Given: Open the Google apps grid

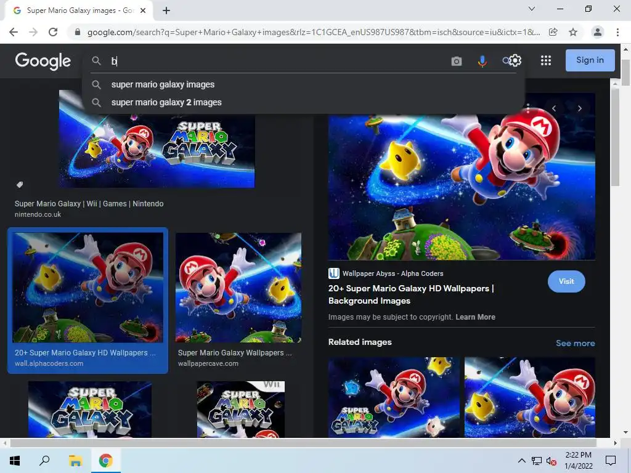Looking at the screenshot, I should [x=546, y=60].
